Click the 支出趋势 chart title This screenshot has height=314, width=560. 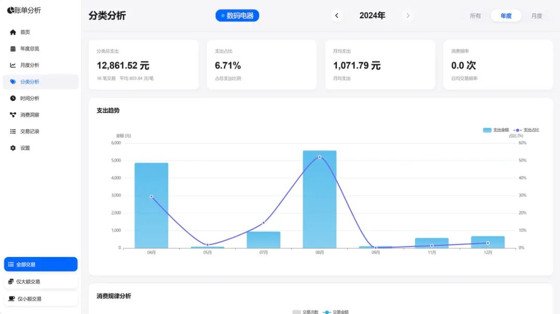108,110
